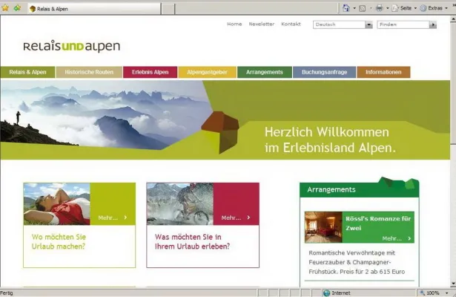Screen dimensions: 456x297
Task: Click the scrollbar up arrow
Action: pyautogui.click(x=453, y=20)
